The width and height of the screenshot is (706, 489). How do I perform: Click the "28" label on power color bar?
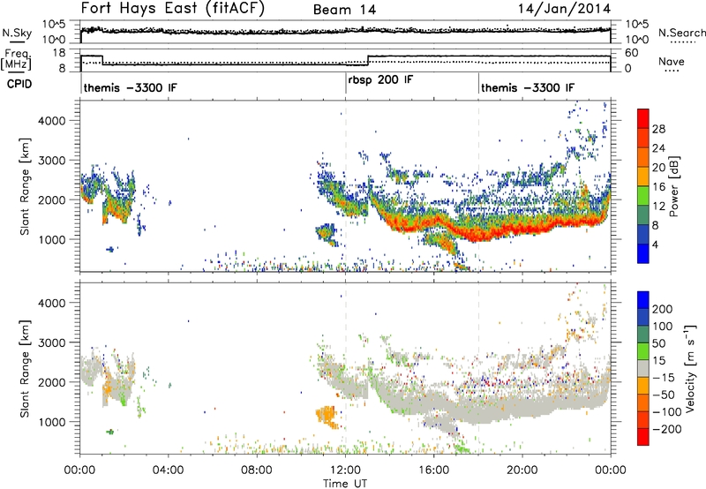pyautogui.click(x=658, y=129)
